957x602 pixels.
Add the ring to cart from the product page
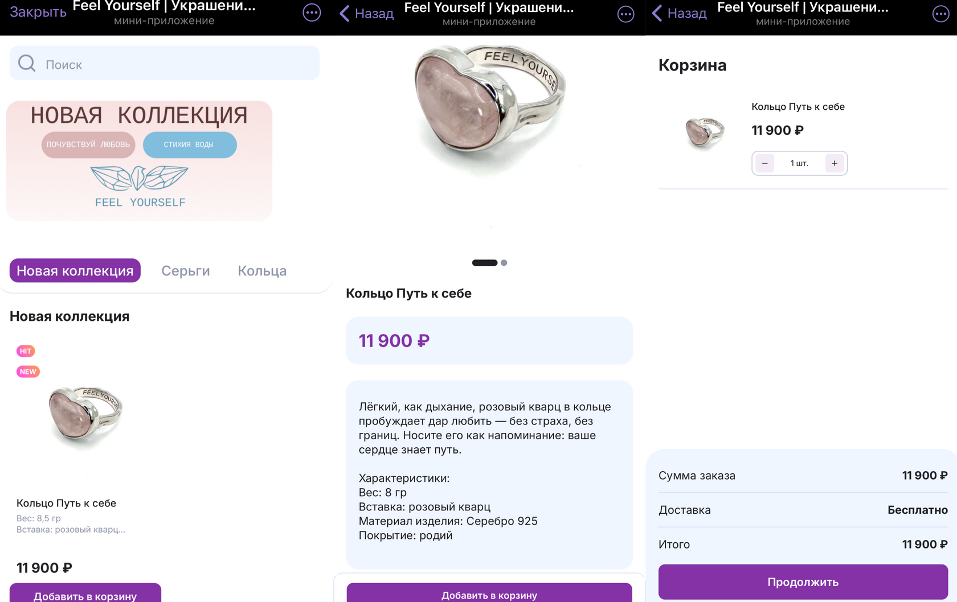(489, 594)
